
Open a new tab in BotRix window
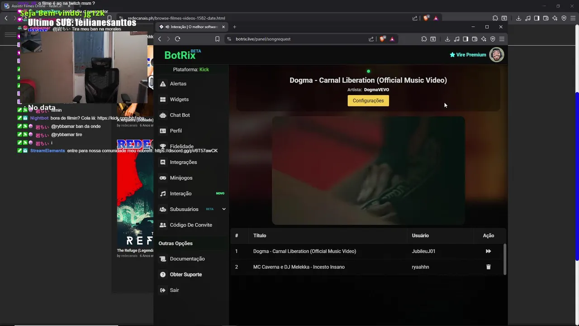tap(234, 27)
